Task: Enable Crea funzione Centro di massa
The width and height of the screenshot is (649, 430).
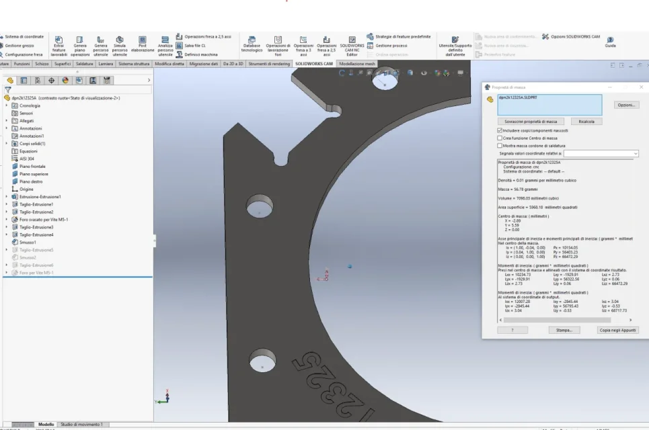Action: (x=500, y=138)
